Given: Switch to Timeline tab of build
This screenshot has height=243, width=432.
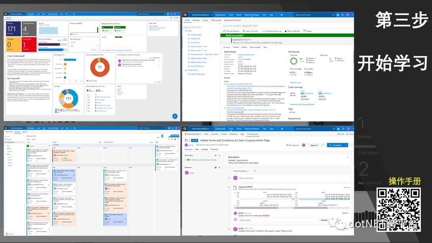Looking at the screenshot, I should coord(236,47).
